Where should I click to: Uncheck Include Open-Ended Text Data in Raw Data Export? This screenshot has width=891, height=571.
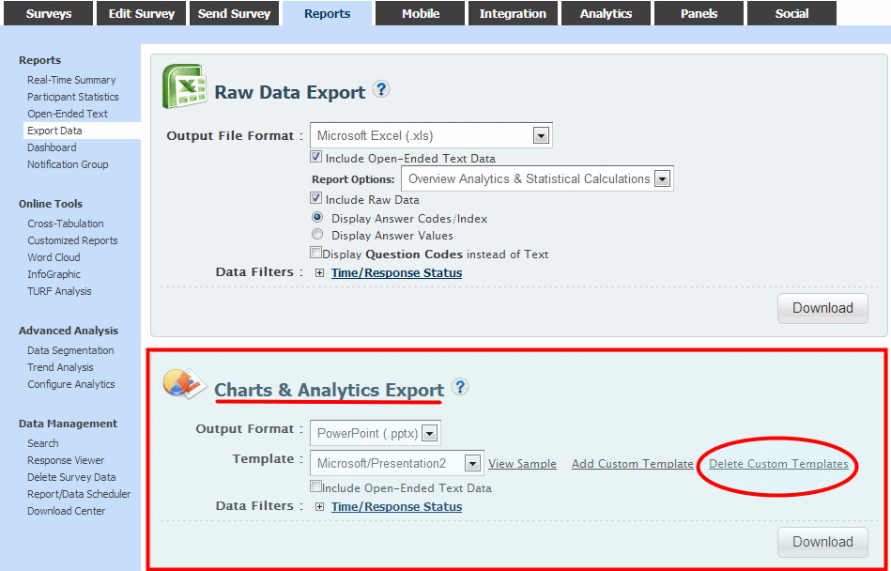316,157
